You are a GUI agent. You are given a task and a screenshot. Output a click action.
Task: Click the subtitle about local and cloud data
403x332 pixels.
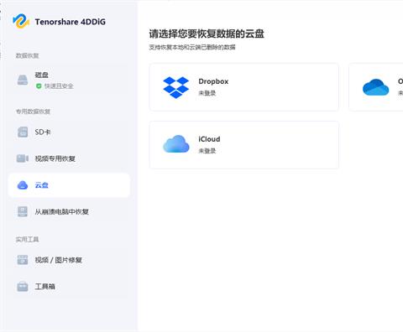[192, 47]
